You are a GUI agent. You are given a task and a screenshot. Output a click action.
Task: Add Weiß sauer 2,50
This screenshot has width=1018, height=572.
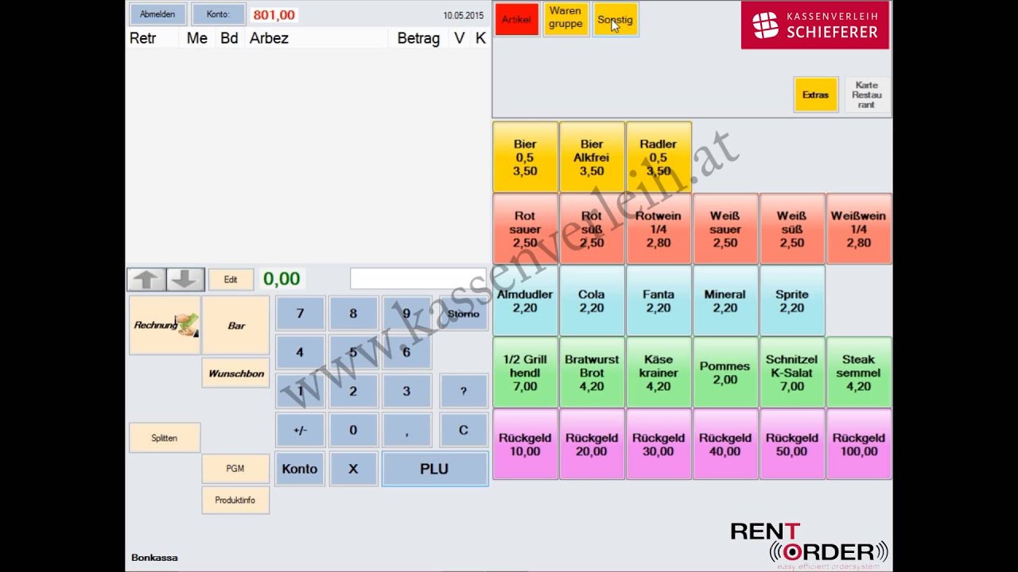click(725, 229)
